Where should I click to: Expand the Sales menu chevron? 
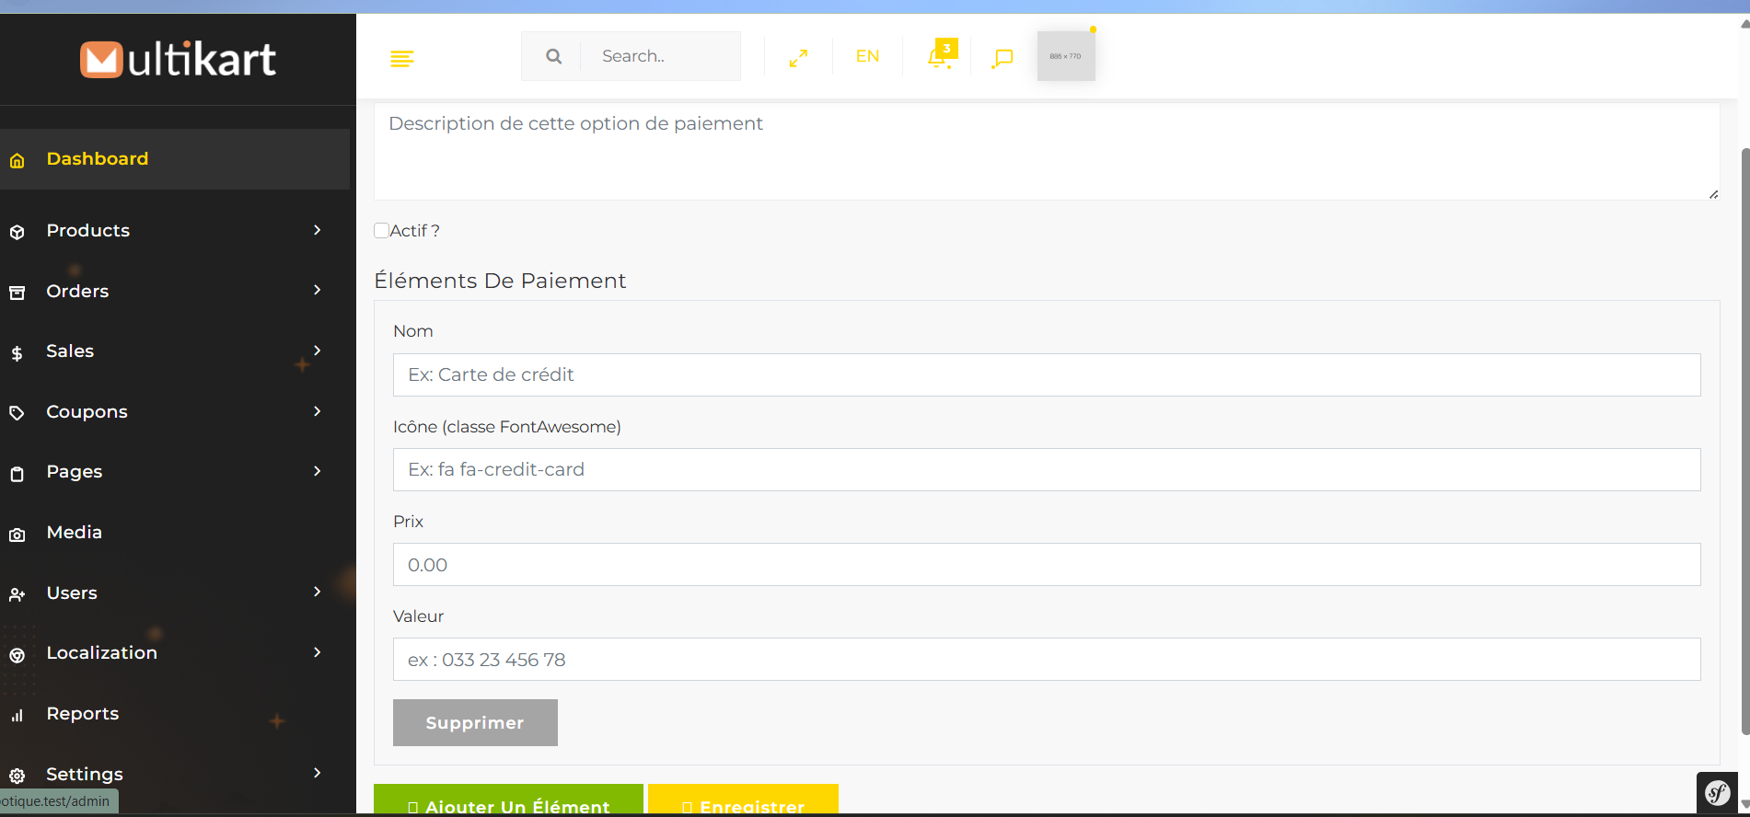tap(317, 351)
